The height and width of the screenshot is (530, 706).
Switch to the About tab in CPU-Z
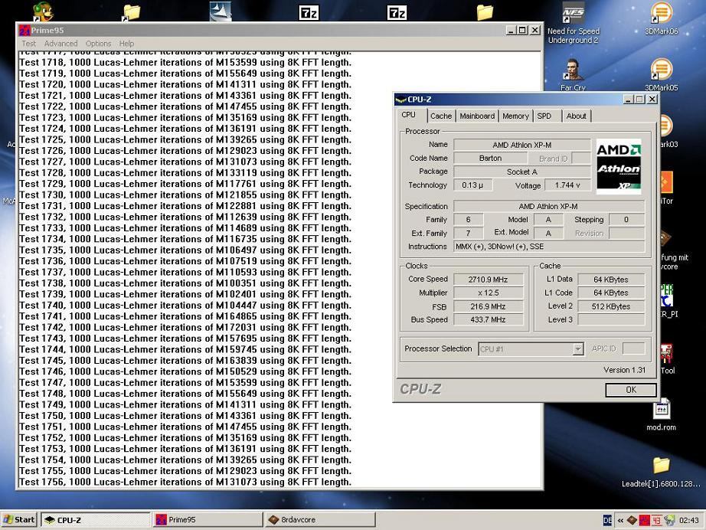click(576, 116)
